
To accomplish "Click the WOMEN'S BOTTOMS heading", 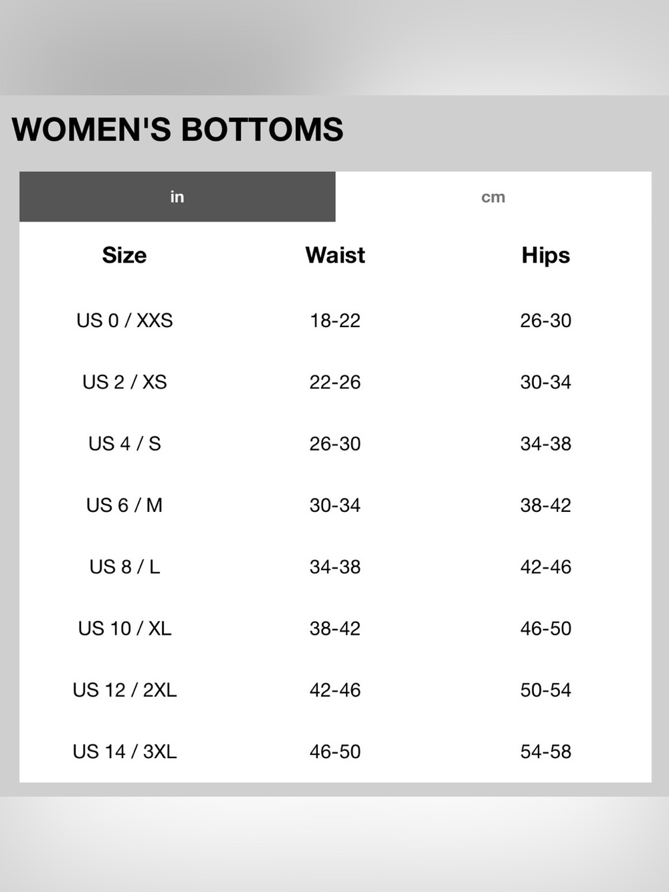I will [177, 130].
